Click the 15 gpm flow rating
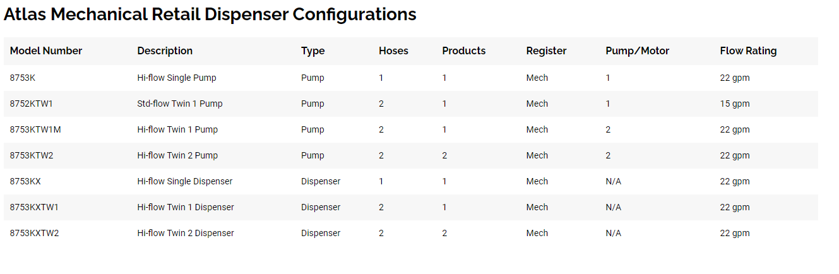The height and width of the screenshot is (274, 839). coord(735,104)
